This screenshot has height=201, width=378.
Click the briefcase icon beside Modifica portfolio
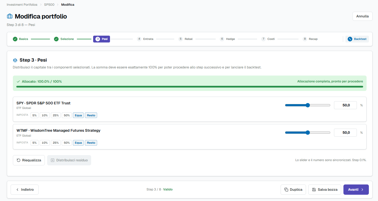click(x=10, y=16)
